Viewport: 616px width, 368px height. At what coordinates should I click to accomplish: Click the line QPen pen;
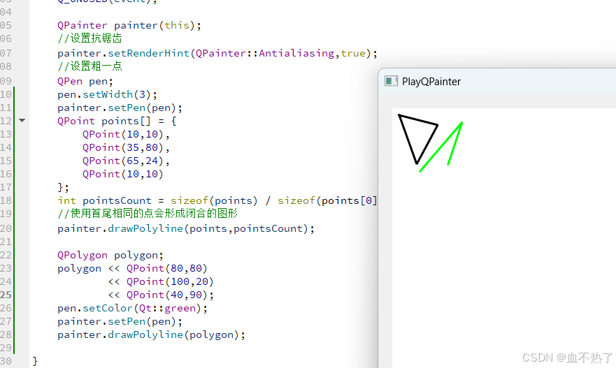coord(85,81)
